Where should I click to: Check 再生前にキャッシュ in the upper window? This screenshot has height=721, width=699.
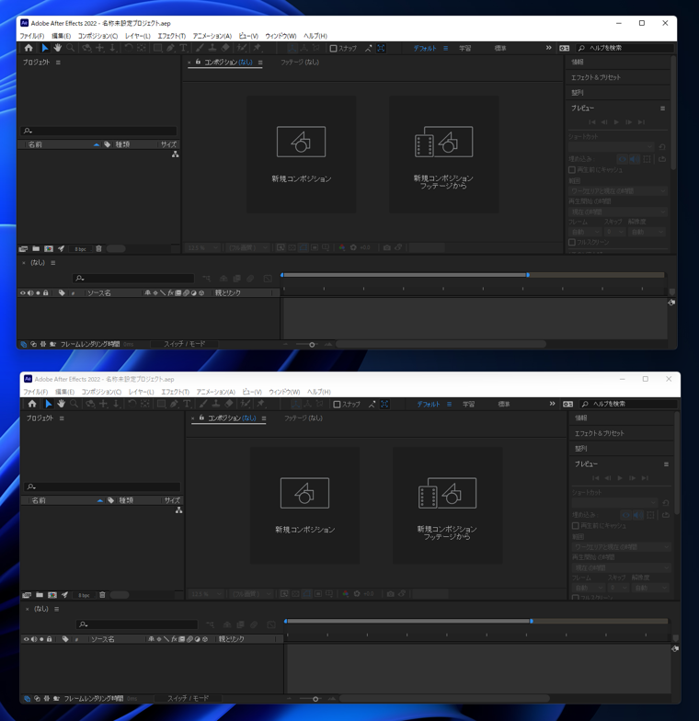click(x=572, y=169)
